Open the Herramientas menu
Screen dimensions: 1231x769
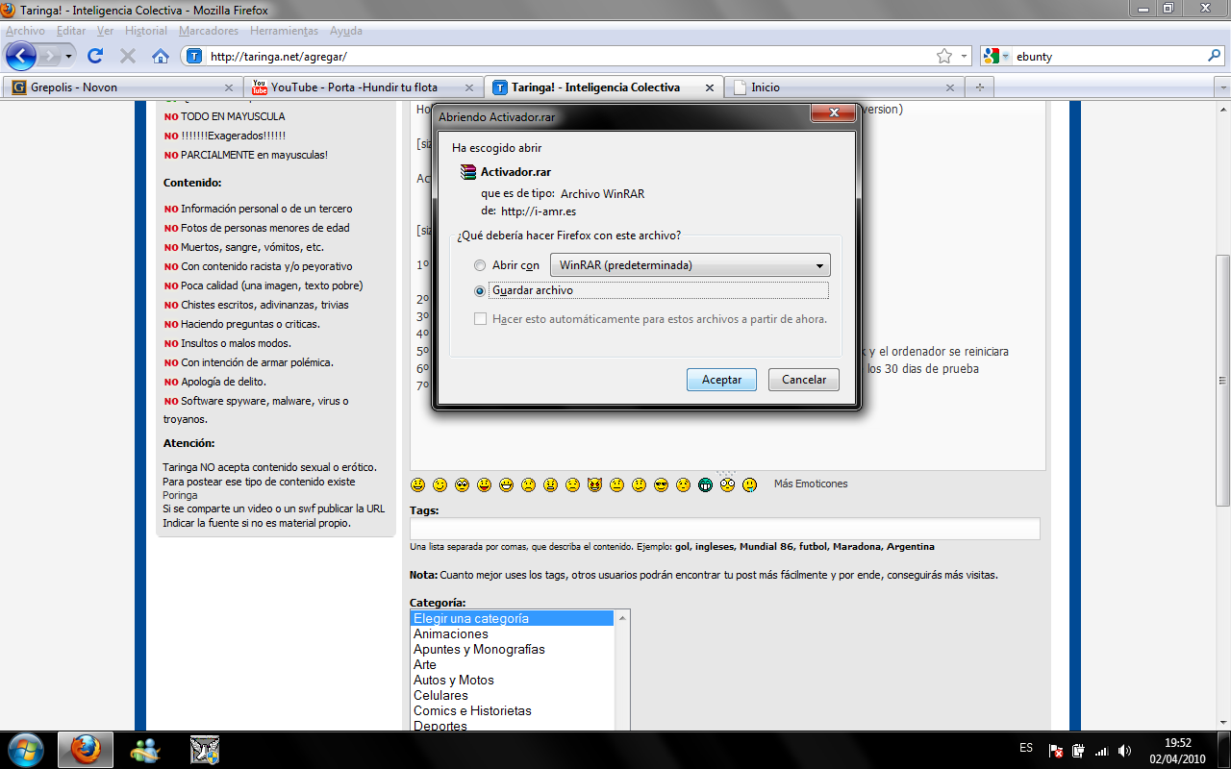pos(285,31)
